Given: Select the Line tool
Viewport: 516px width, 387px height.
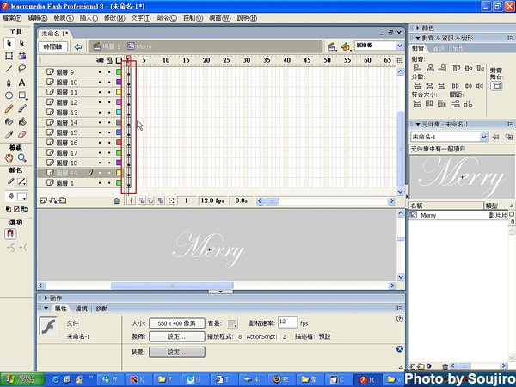Looking at the screenshot, I should click(9, 69).
